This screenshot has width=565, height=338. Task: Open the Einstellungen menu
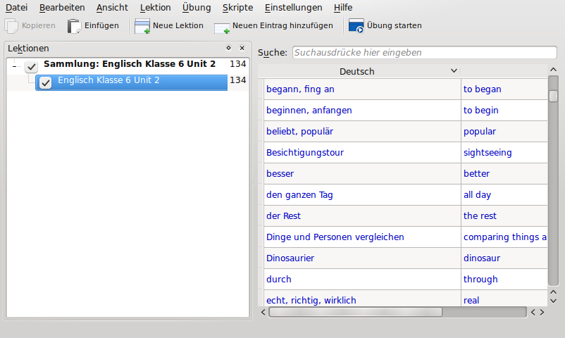pos(293,8)
